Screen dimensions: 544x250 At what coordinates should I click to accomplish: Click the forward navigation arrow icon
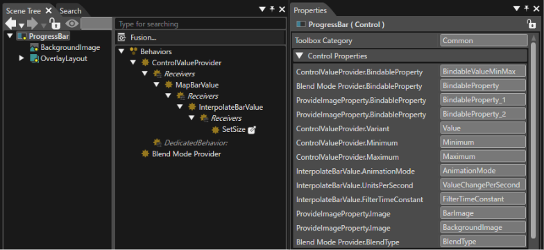(x=32, y=24)
